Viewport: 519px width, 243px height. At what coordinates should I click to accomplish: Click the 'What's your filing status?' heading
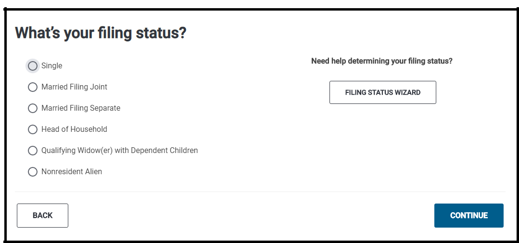pyautogui.click(x=101, y=33)
